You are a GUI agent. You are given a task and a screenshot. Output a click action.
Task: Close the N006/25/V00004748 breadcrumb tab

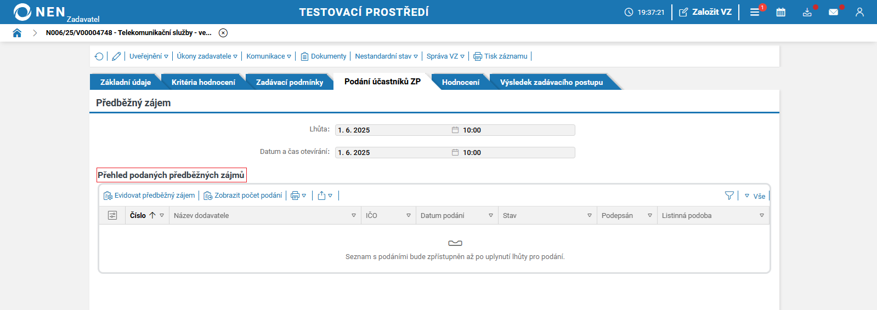(x=223, y=33)
